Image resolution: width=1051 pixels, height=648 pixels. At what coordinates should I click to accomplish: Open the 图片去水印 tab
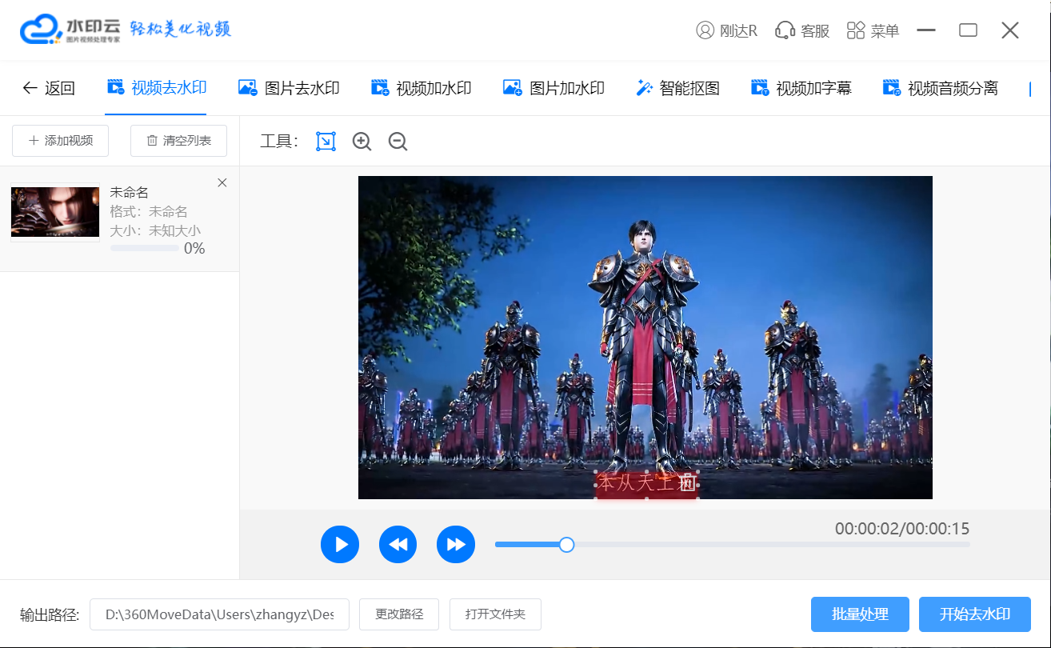coord(289,88)
